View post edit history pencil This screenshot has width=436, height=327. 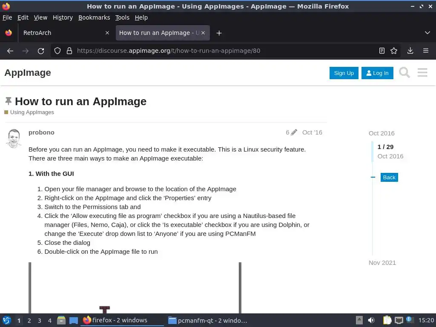291,132
